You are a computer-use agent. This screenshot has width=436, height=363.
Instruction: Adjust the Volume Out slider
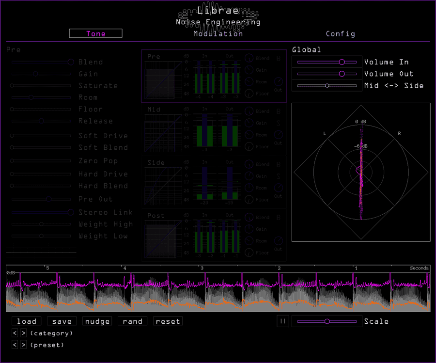click(327, 74)
